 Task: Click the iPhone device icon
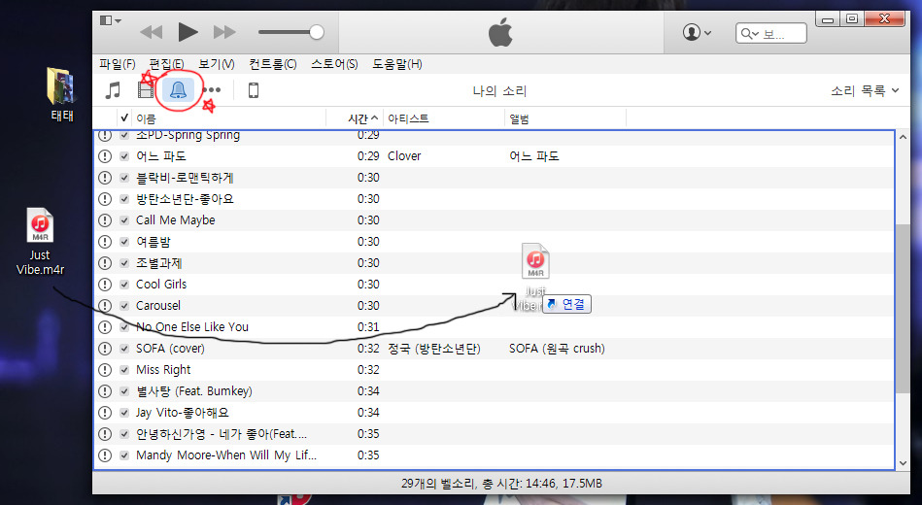(x=254, y=90)
